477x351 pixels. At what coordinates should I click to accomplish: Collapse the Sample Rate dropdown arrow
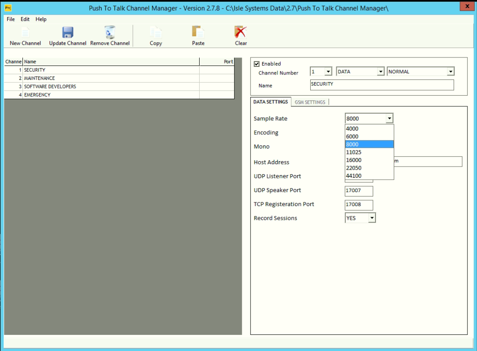pyautogui.click(x=389, y=118)
